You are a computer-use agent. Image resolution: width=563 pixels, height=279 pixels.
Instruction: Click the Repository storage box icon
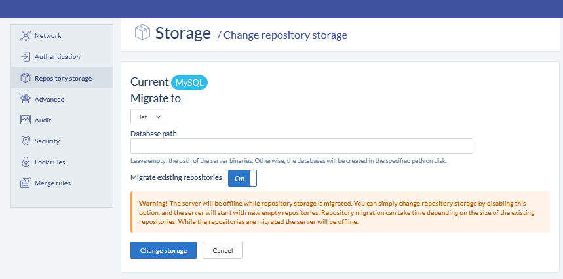[x=26, y=78]
